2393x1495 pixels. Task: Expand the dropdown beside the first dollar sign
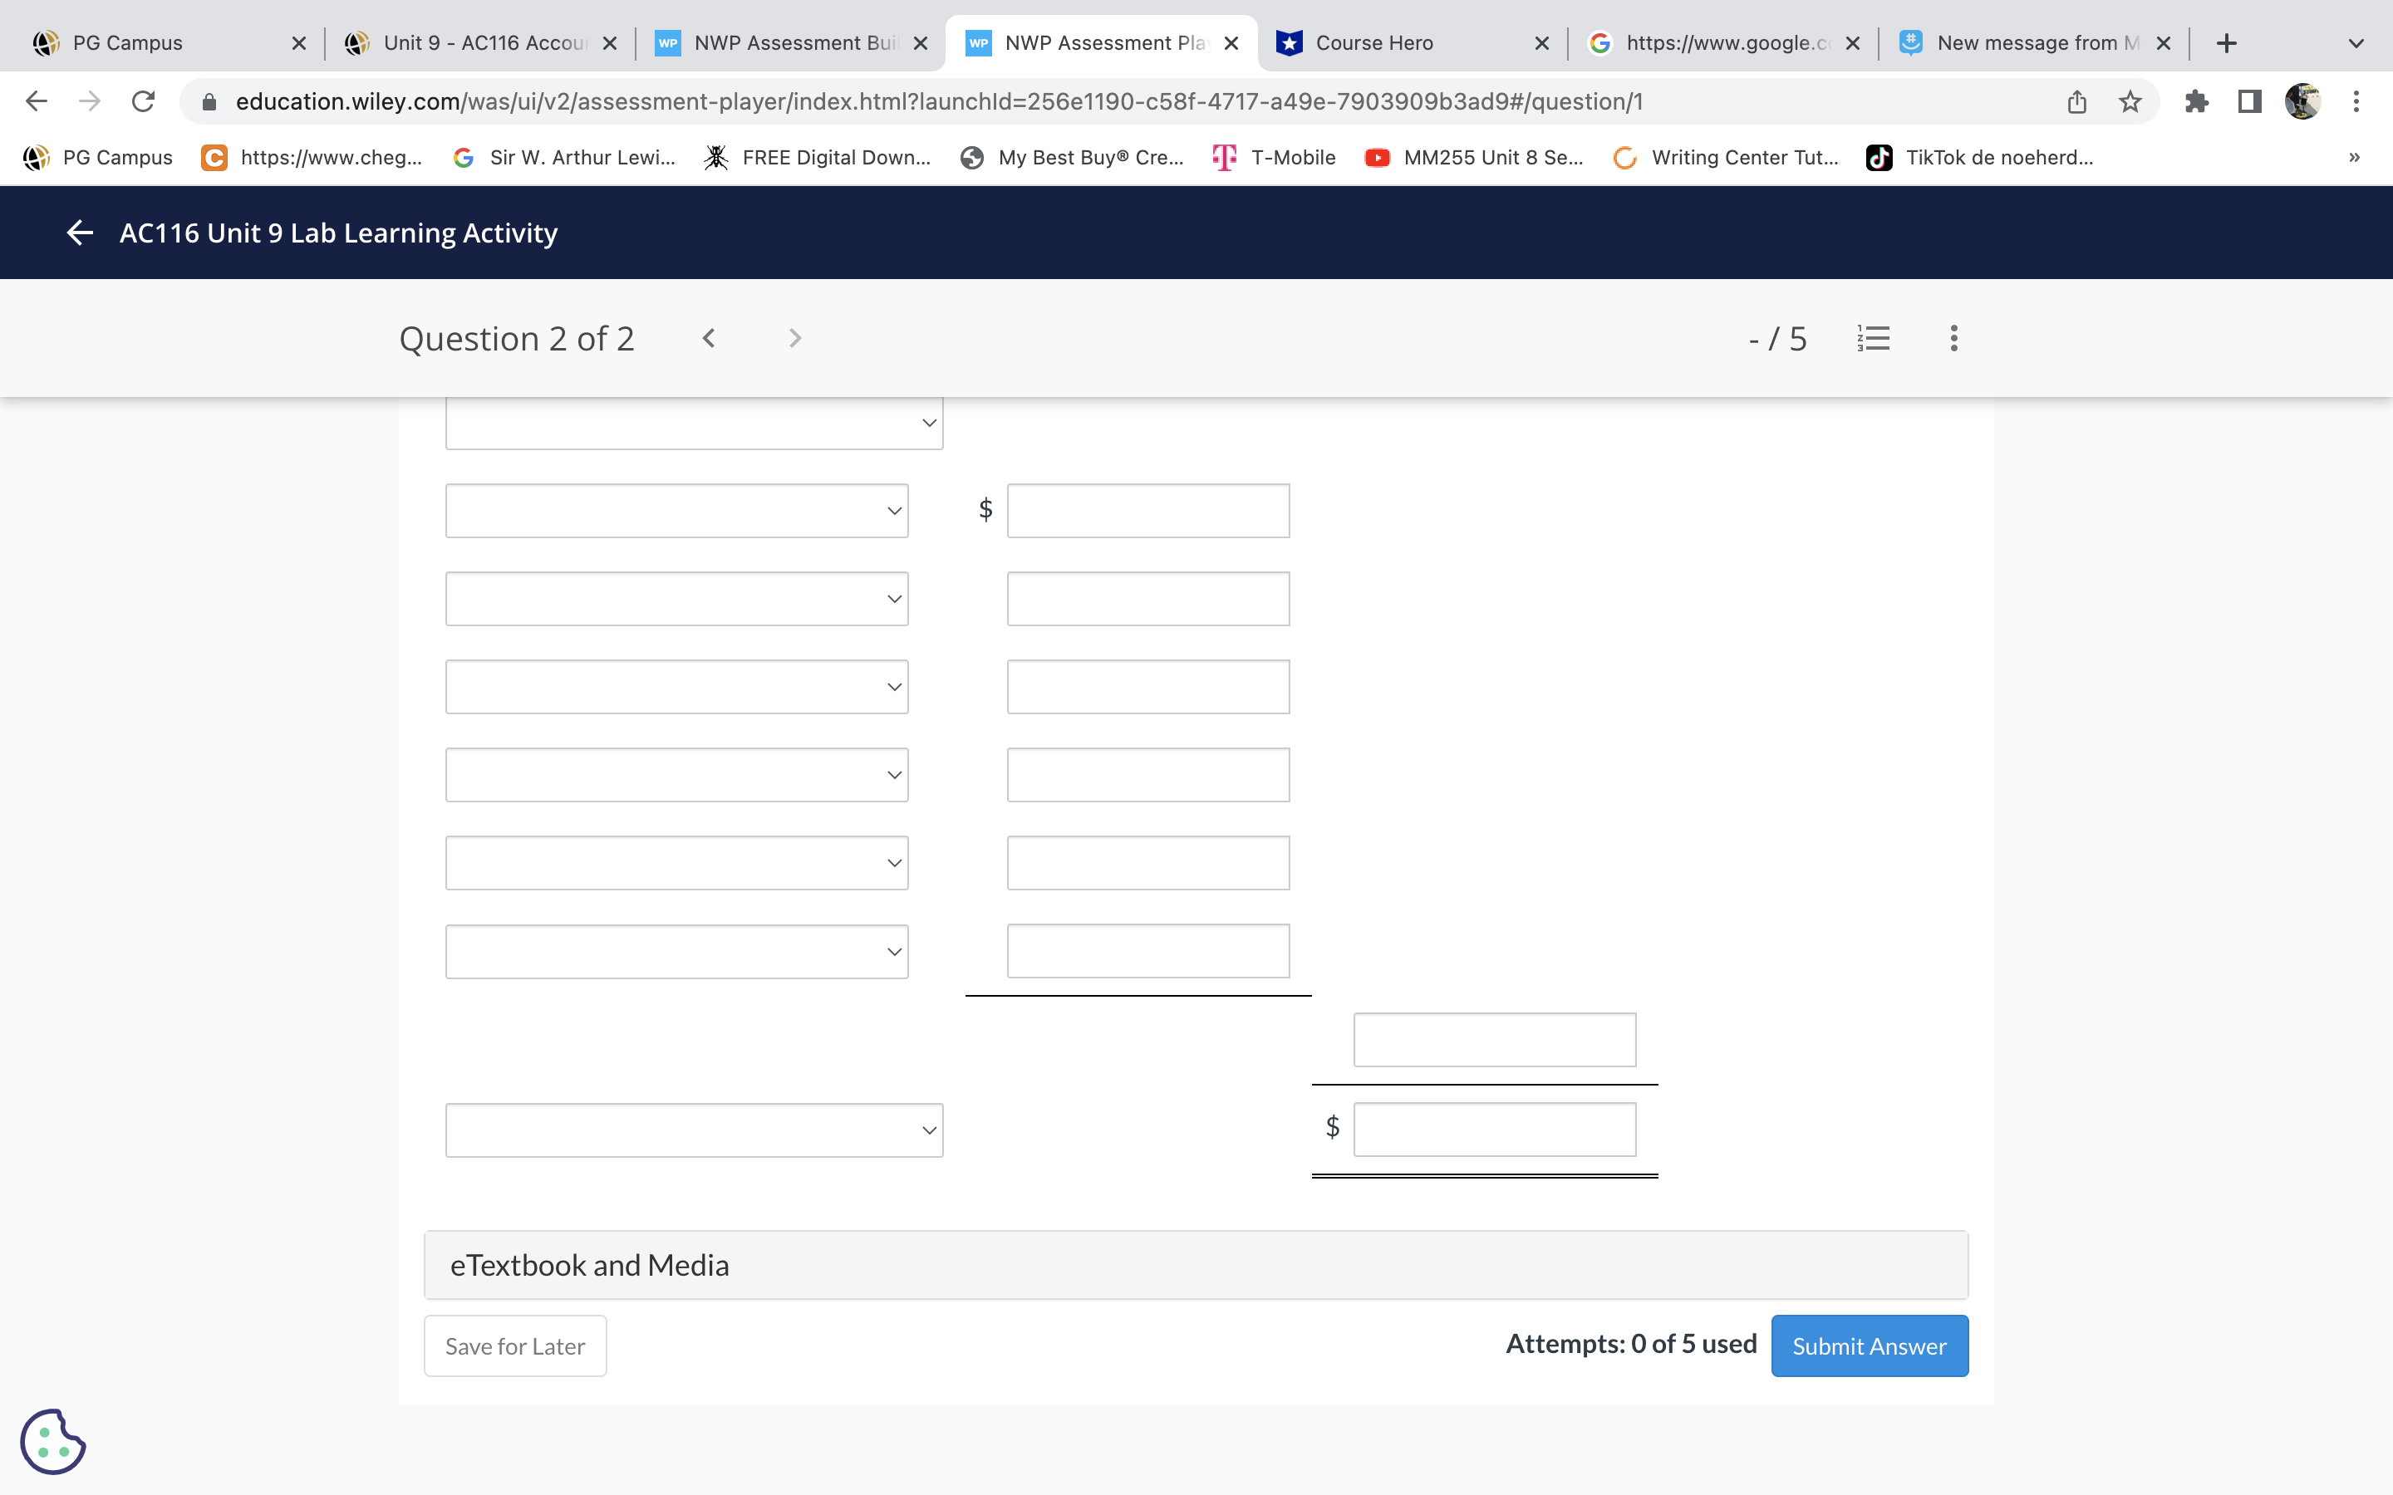[x=676, y=510]
